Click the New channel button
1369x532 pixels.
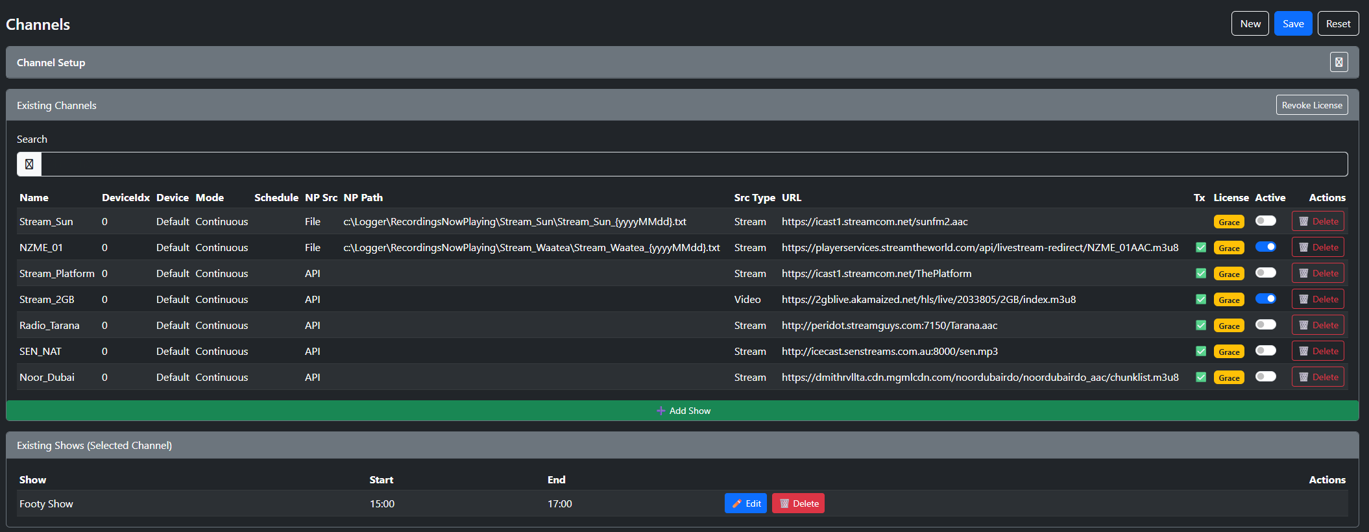(1250, 24)
